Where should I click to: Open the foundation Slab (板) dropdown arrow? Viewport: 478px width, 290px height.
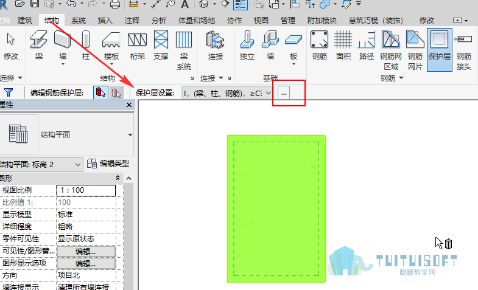point(293,64)
